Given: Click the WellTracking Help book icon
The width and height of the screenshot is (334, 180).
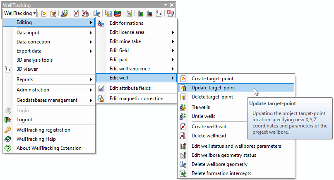Looking at the screenshot, I should click(8, 139).
